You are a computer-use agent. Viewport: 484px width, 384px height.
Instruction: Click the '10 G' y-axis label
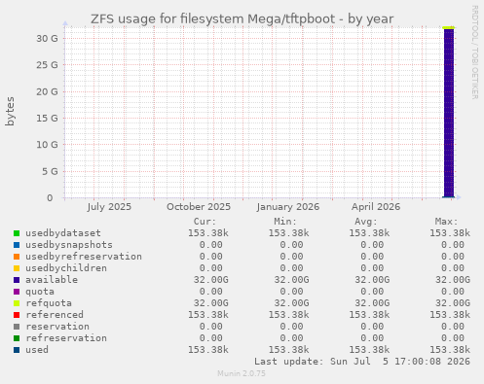(47, 145)
